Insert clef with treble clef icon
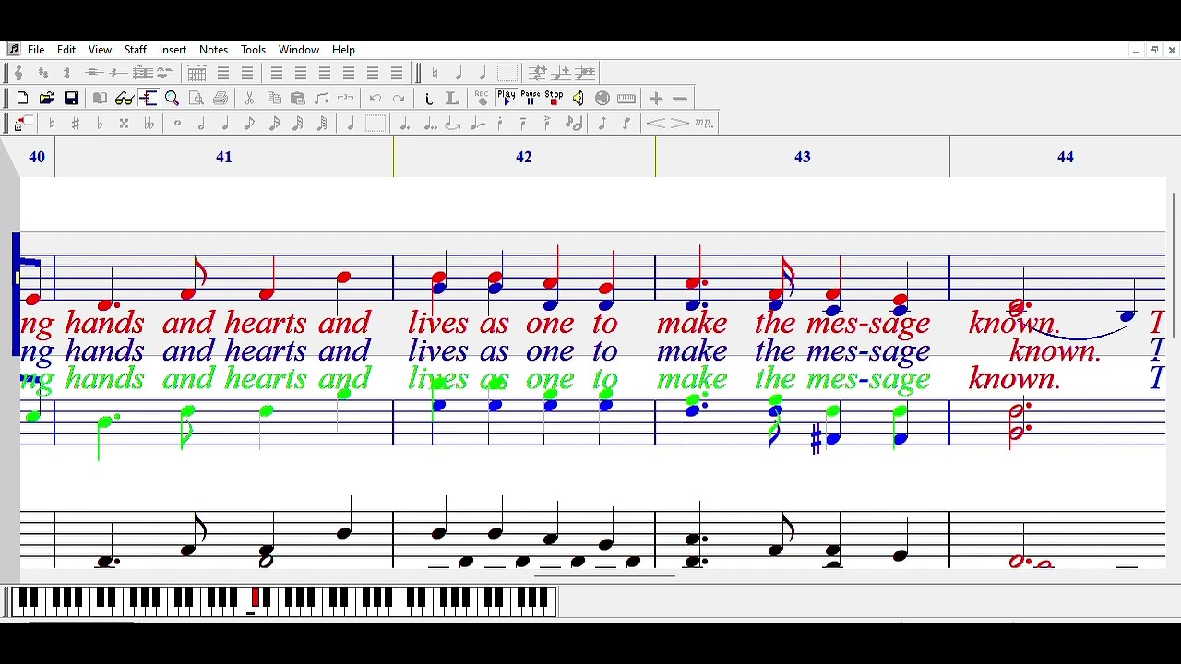 coord(18,73)
